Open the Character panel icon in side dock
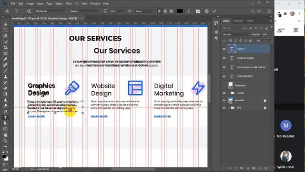Viewport: 305px width, 172px height. point(216,32)
